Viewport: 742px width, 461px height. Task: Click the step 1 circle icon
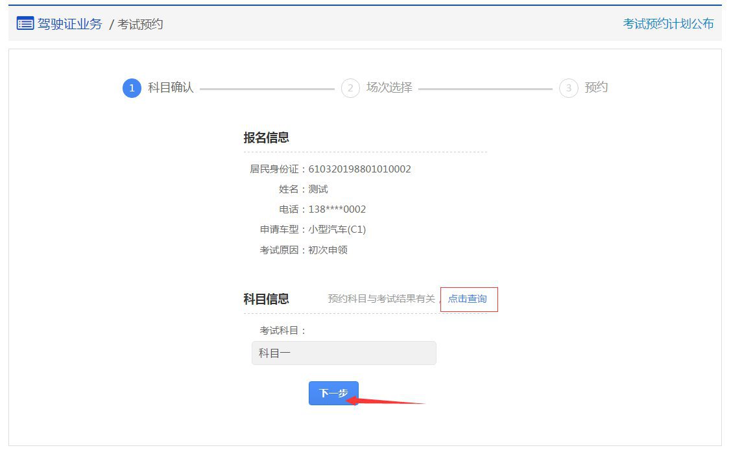coord(132,88)
